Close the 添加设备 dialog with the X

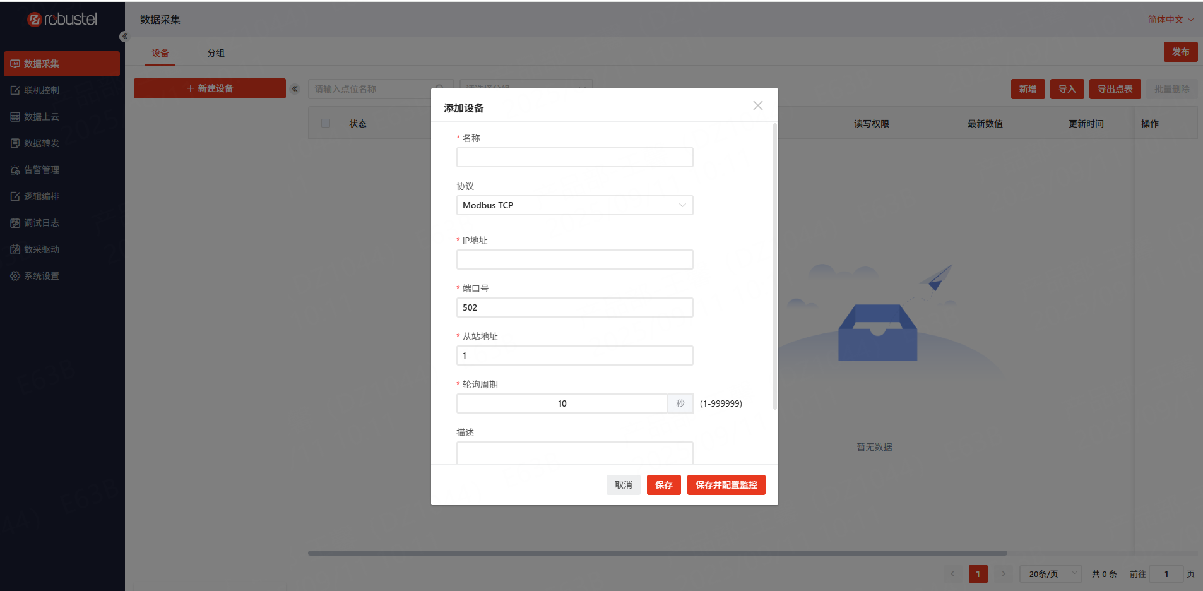click(x=757, y=105)
